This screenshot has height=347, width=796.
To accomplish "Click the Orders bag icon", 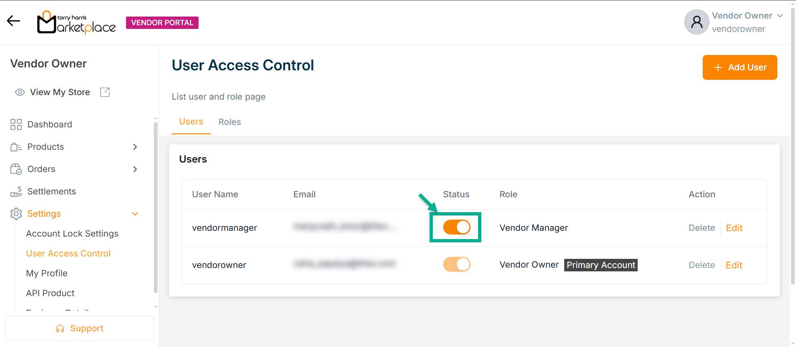I will (x=16, y=169).
